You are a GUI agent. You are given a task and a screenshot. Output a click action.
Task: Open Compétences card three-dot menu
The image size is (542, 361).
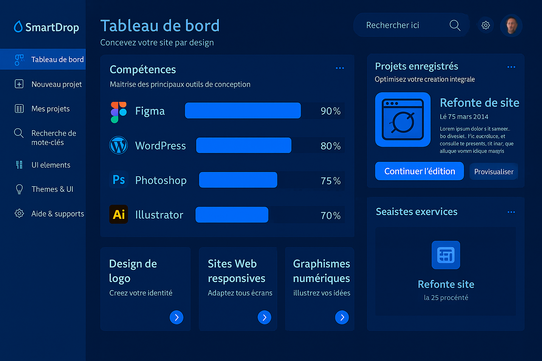click(x=339, y=68)
